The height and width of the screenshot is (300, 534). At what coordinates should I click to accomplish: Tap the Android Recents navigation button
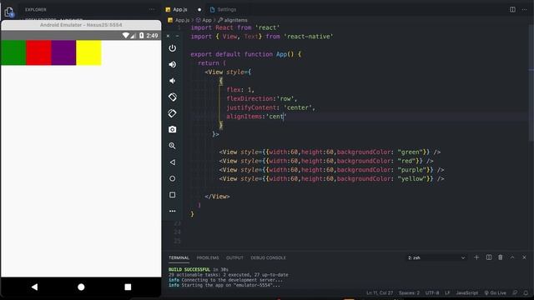point(128,287)
